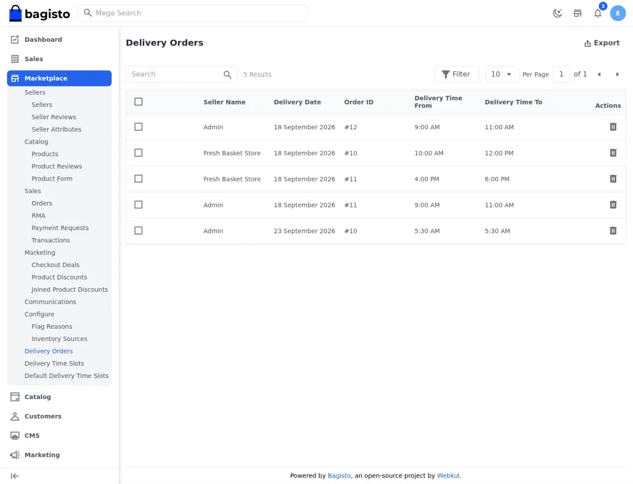Check the Fresh Basket Store #11 checkbox
The image size is (633, 484).
138,178
